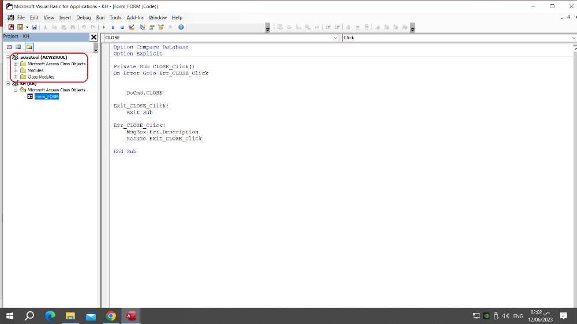Click the Save icon in the toolbar
Viewport: 577px width, 324px height.
[34, 27]
